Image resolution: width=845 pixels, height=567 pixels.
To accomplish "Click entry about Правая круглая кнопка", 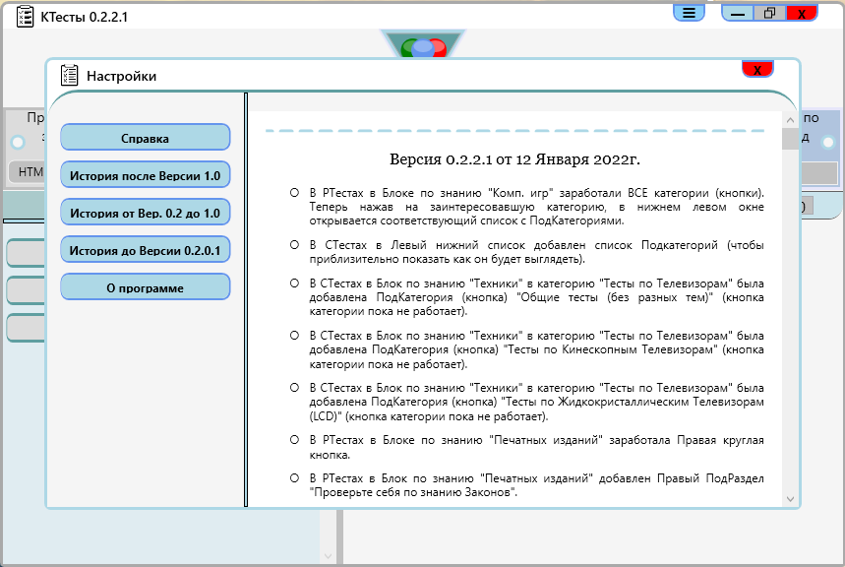I will [x=536, y=447].
